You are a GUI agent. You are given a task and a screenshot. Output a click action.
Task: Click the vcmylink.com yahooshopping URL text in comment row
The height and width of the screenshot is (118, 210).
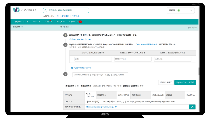click(x=152, y=102)
